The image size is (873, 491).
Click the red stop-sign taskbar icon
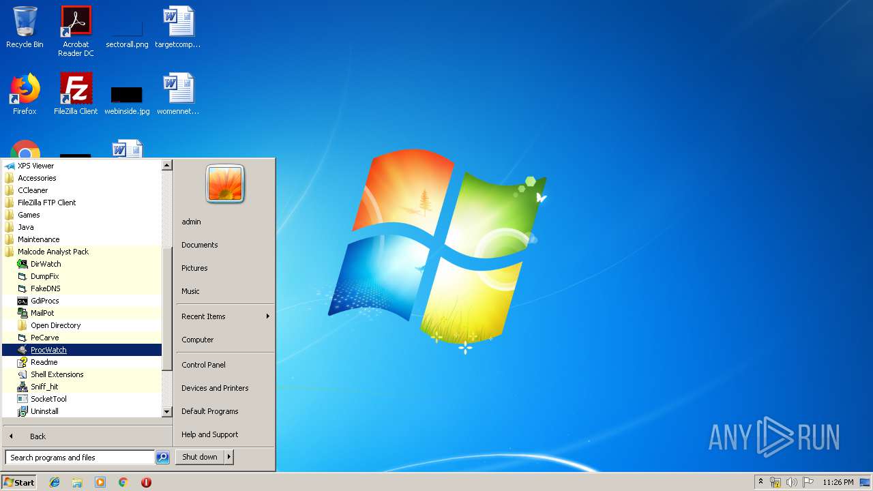146,482
